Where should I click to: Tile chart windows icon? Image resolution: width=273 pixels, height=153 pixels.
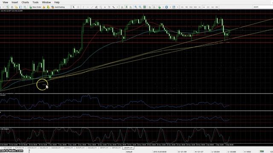145,7
